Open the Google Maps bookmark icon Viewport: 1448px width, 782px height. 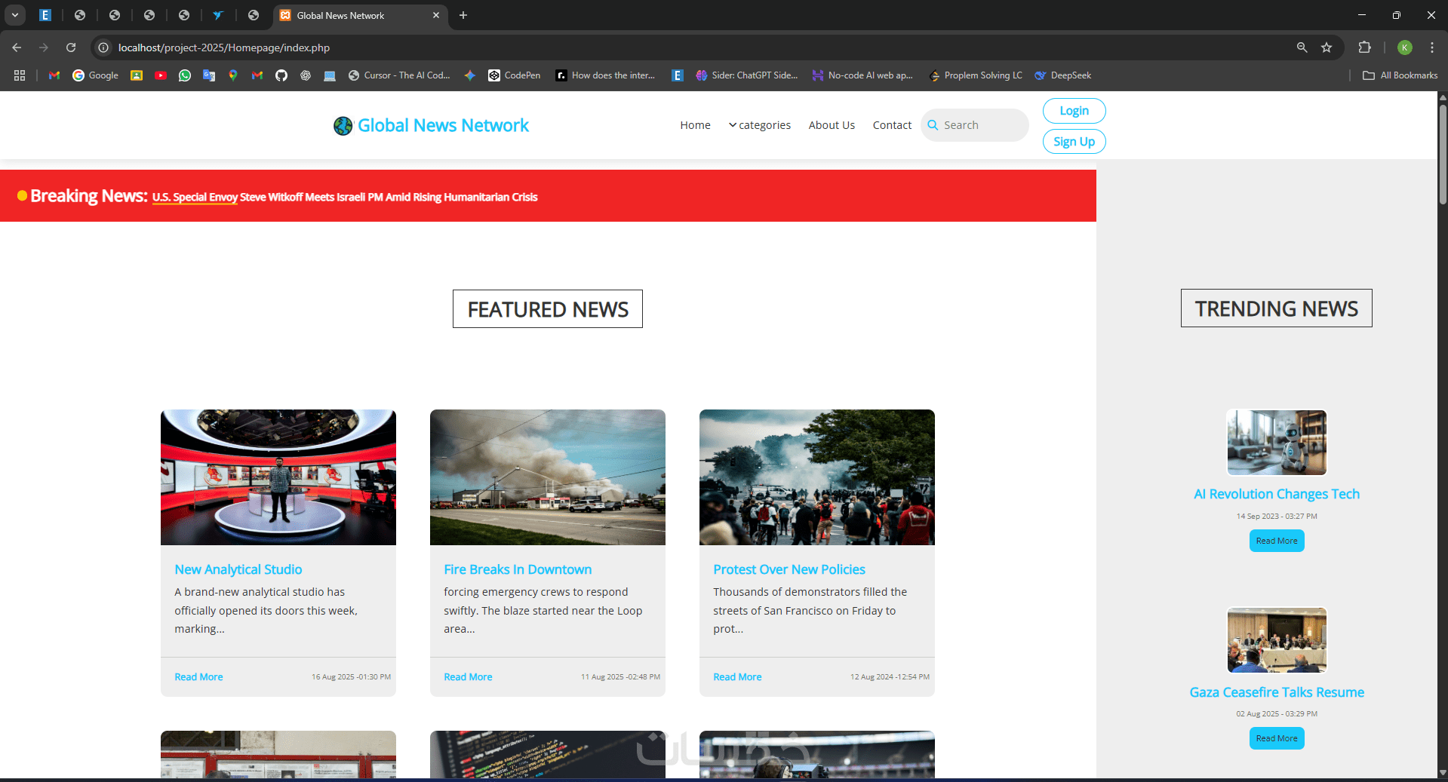[233, 75]
